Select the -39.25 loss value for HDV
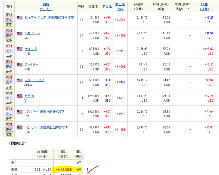 pos(209,18)
